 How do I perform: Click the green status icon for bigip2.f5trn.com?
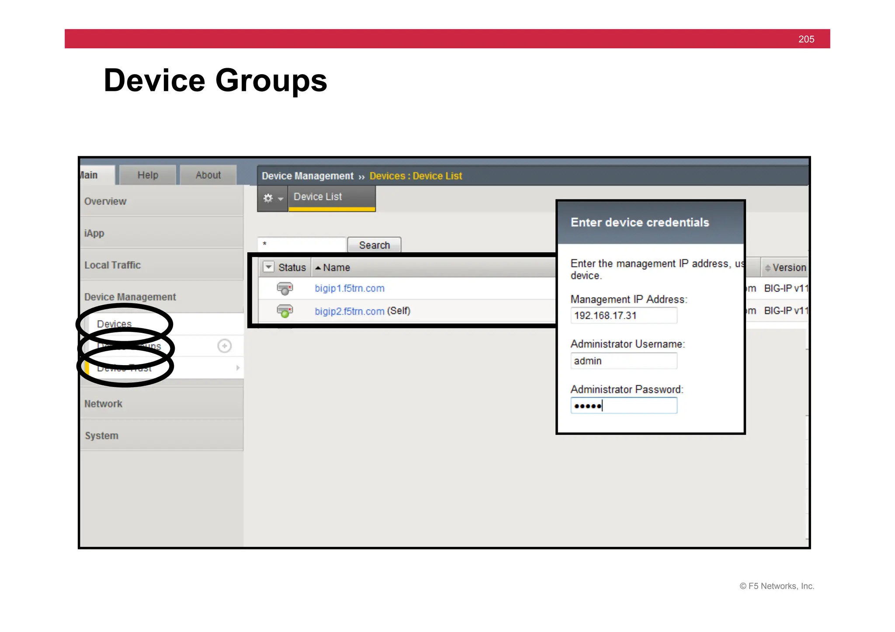pyautogui.click(x=284, y=311)
